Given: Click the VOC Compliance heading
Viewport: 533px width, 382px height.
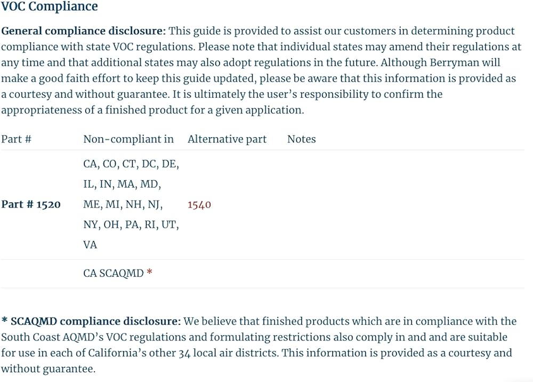Looking at the screenshot, I should (x=50, y=7).
